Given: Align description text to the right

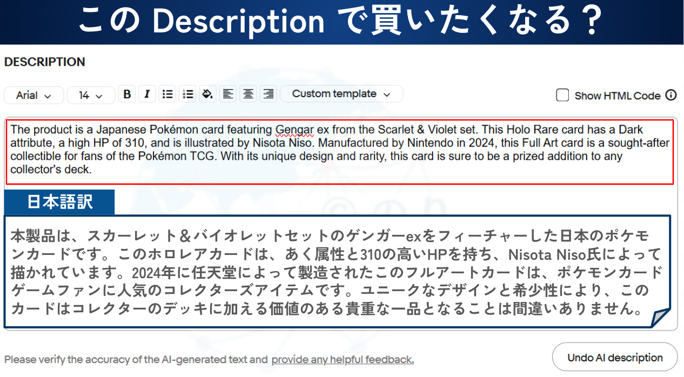Looking at the screenshot, I should point(268,94).
